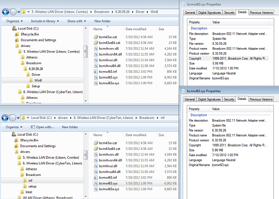Open recent pages dropdown in bottom Explorer
Viewport: 279px width, 199px height.
coord(18,118)
